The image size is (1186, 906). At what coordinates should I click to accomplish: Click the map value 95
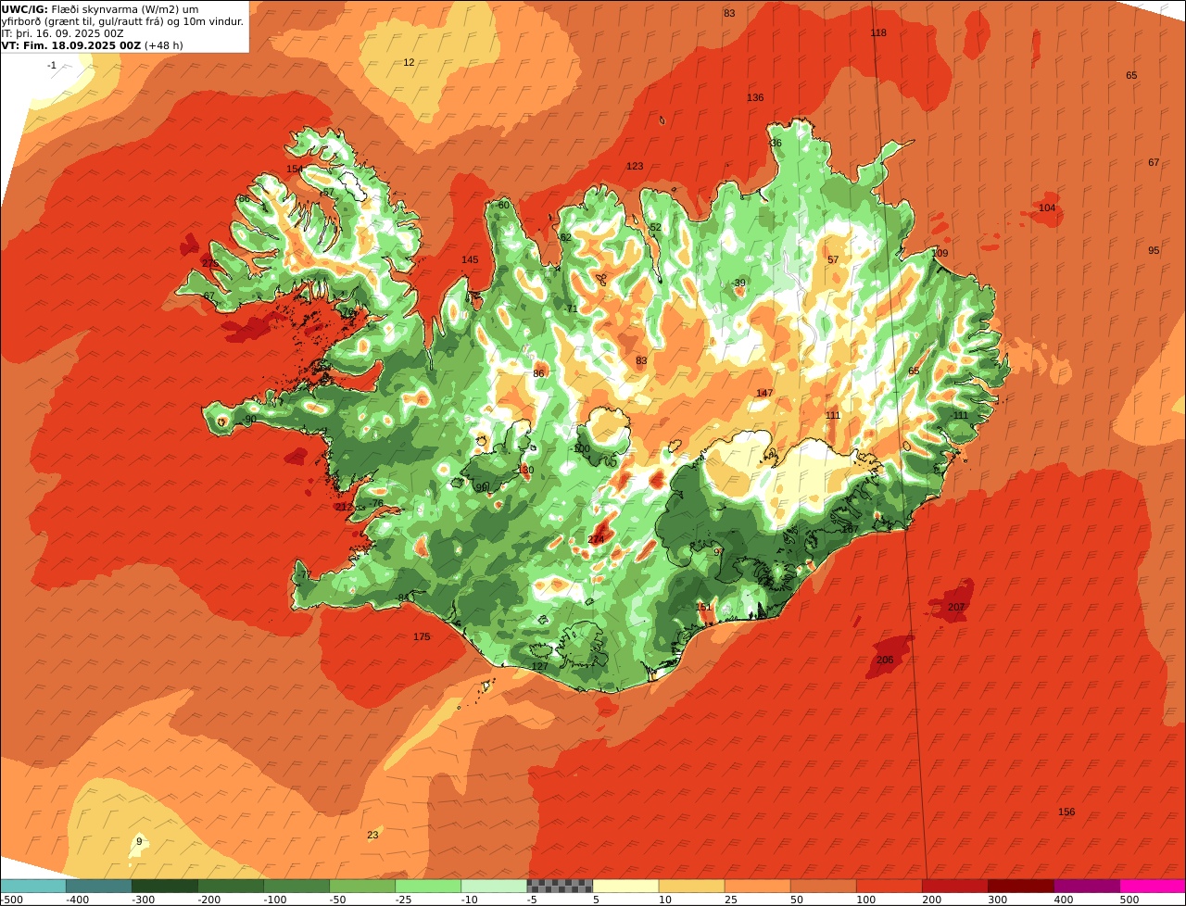point(1154,251)
